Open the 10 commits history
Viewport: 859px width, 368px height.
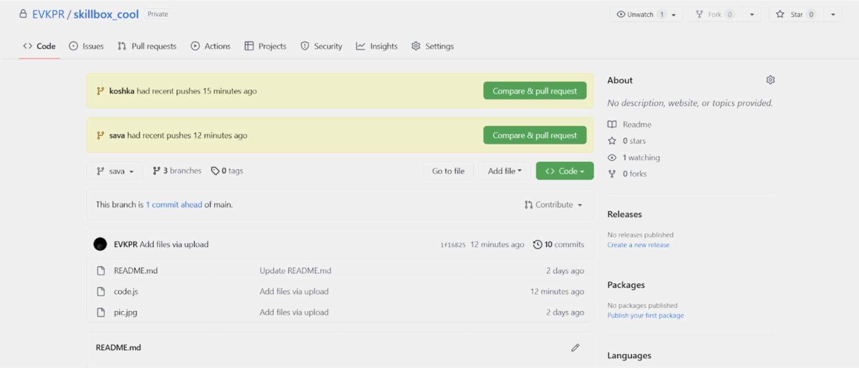click(x=558, y=244)
